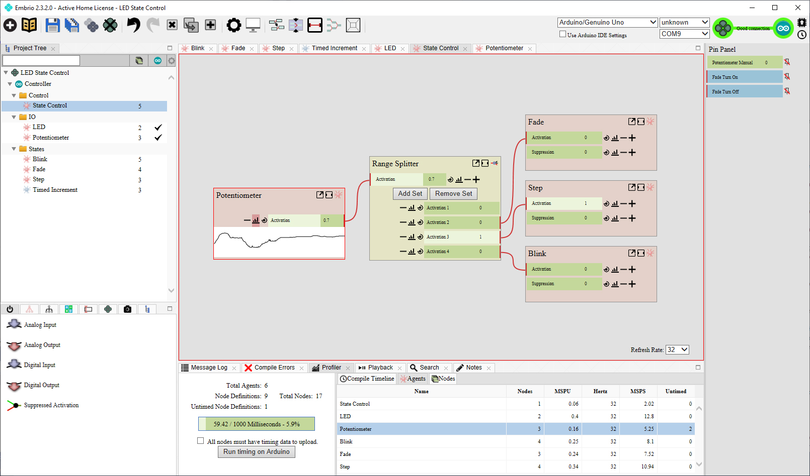
Task: Unpin Fade Turn On pin
Action: (787, 77)
